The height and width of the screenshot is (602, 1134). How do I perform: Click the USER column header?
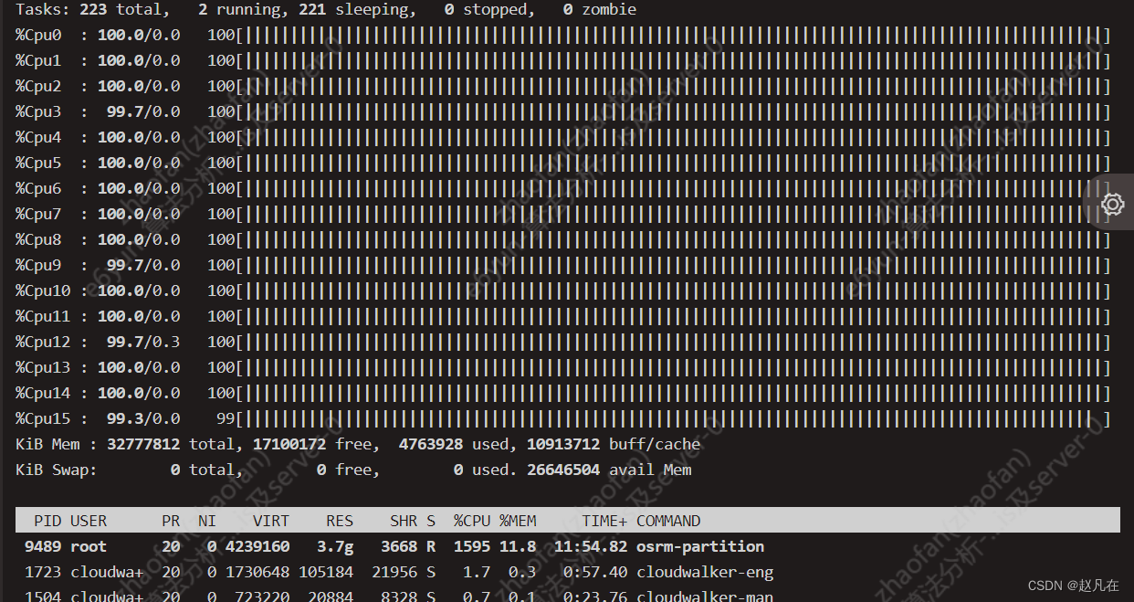pyautogui.click(x=89, y=521)
